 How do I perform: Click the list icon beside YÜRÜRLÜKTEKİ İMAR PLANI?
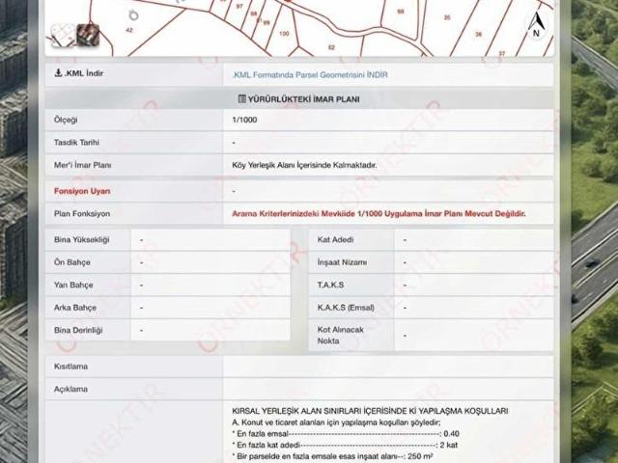point(242,98)
